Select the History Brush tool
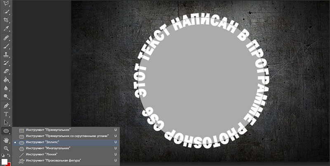 click(6, 63)
